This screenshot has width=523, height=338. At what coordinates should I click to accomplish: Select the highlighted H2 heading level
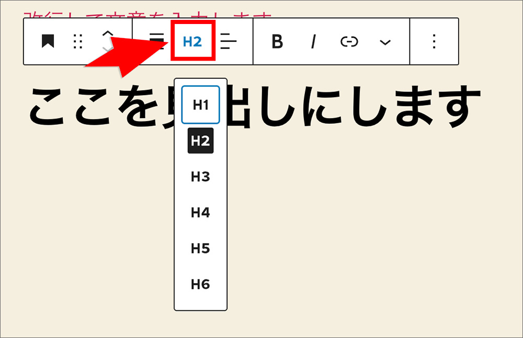(x=200, y=141)
